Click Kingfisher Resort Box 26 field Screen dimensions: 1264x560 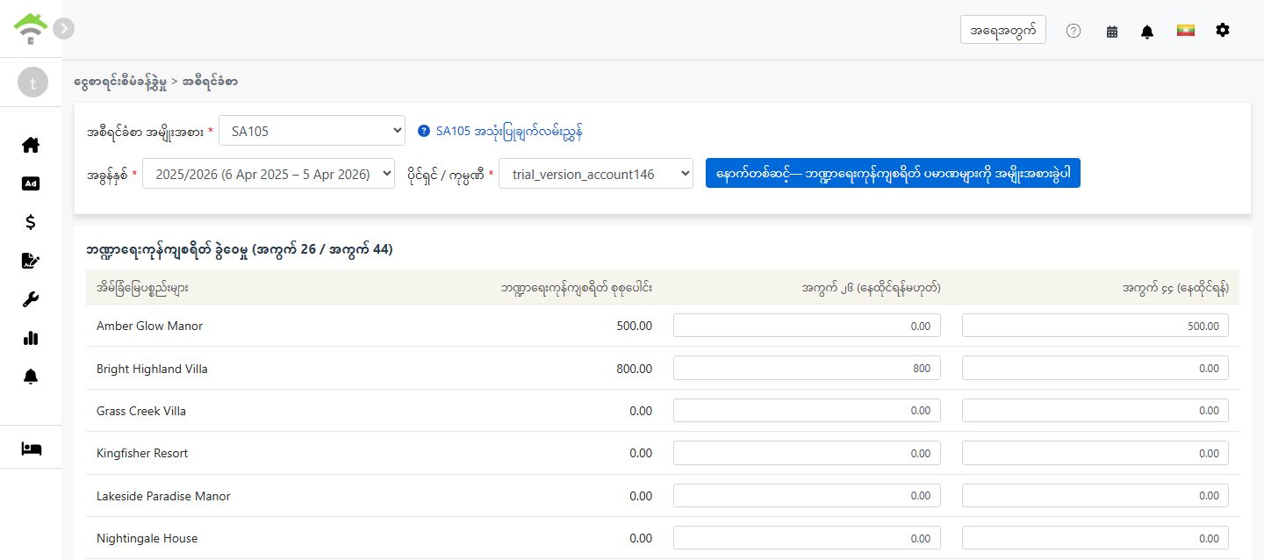[807, 453]
